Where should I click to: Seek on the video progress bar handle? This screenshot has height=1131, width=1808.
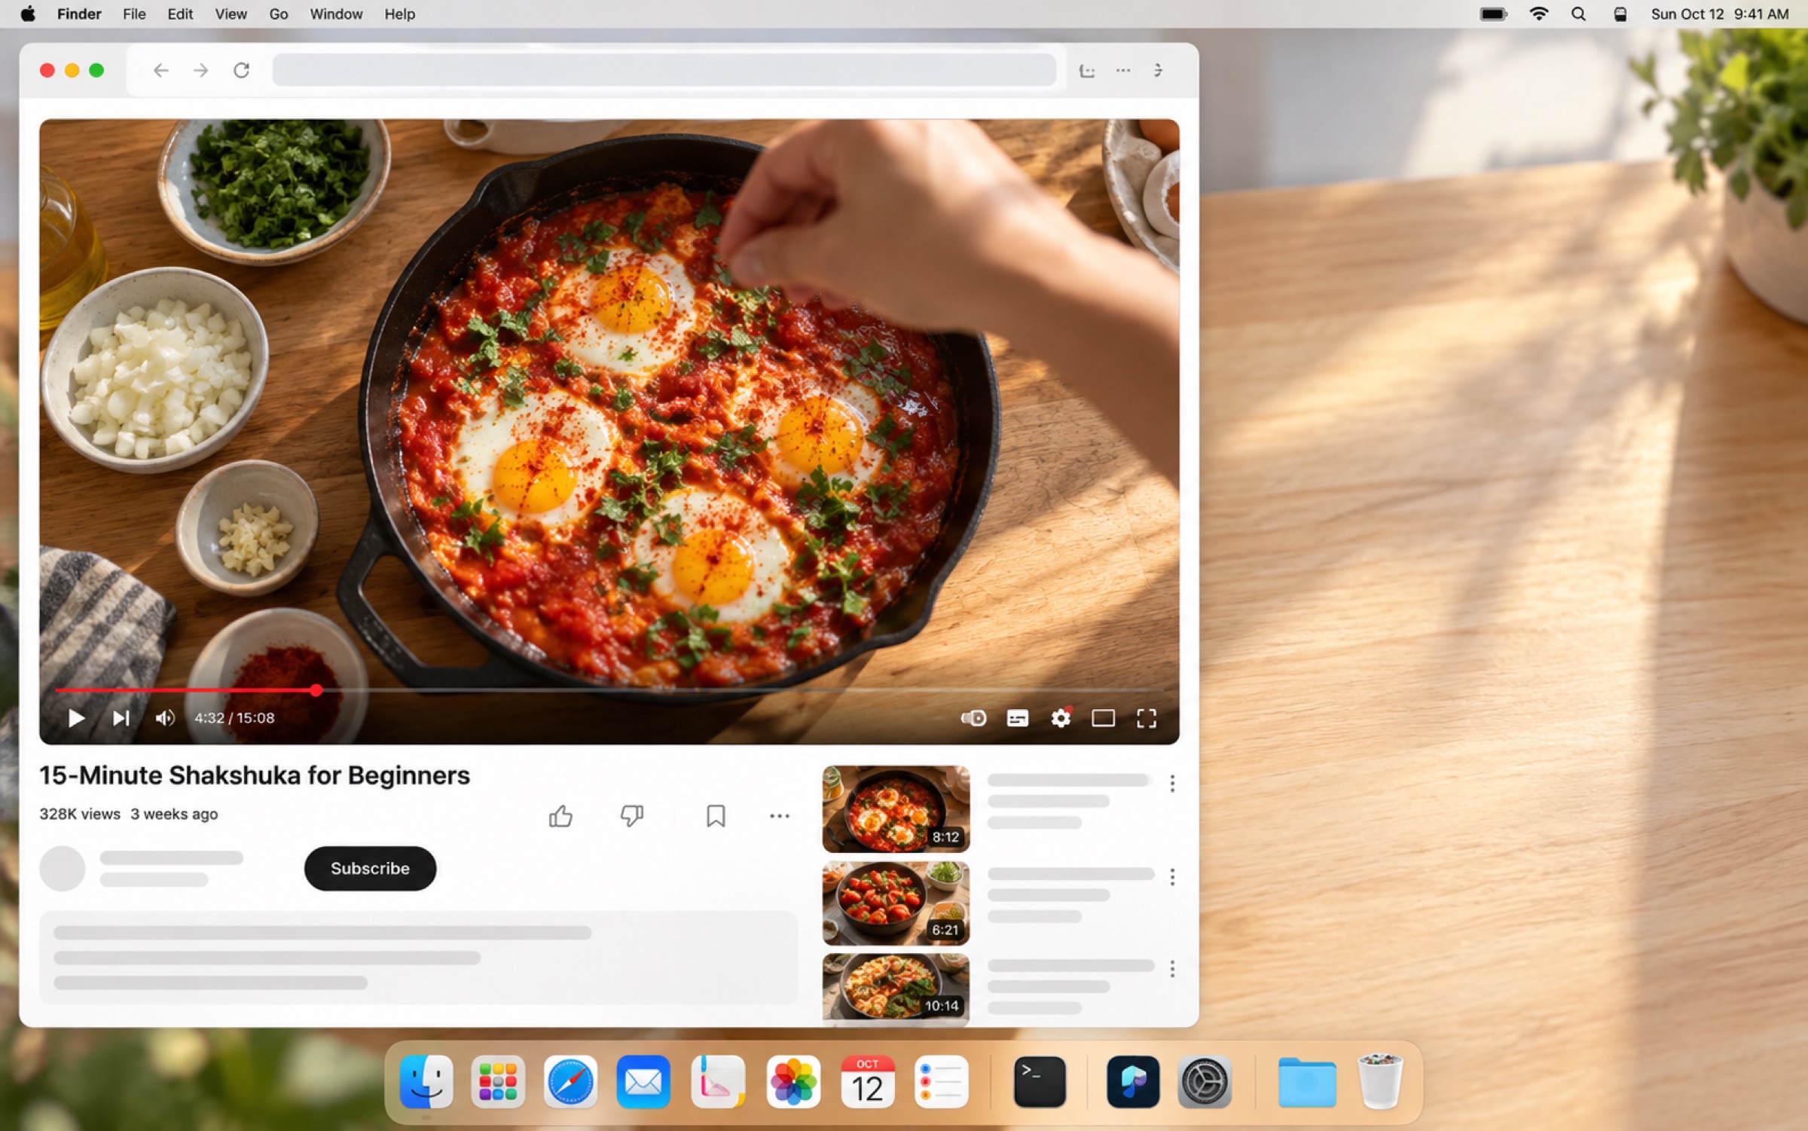(x=316, y=689)
